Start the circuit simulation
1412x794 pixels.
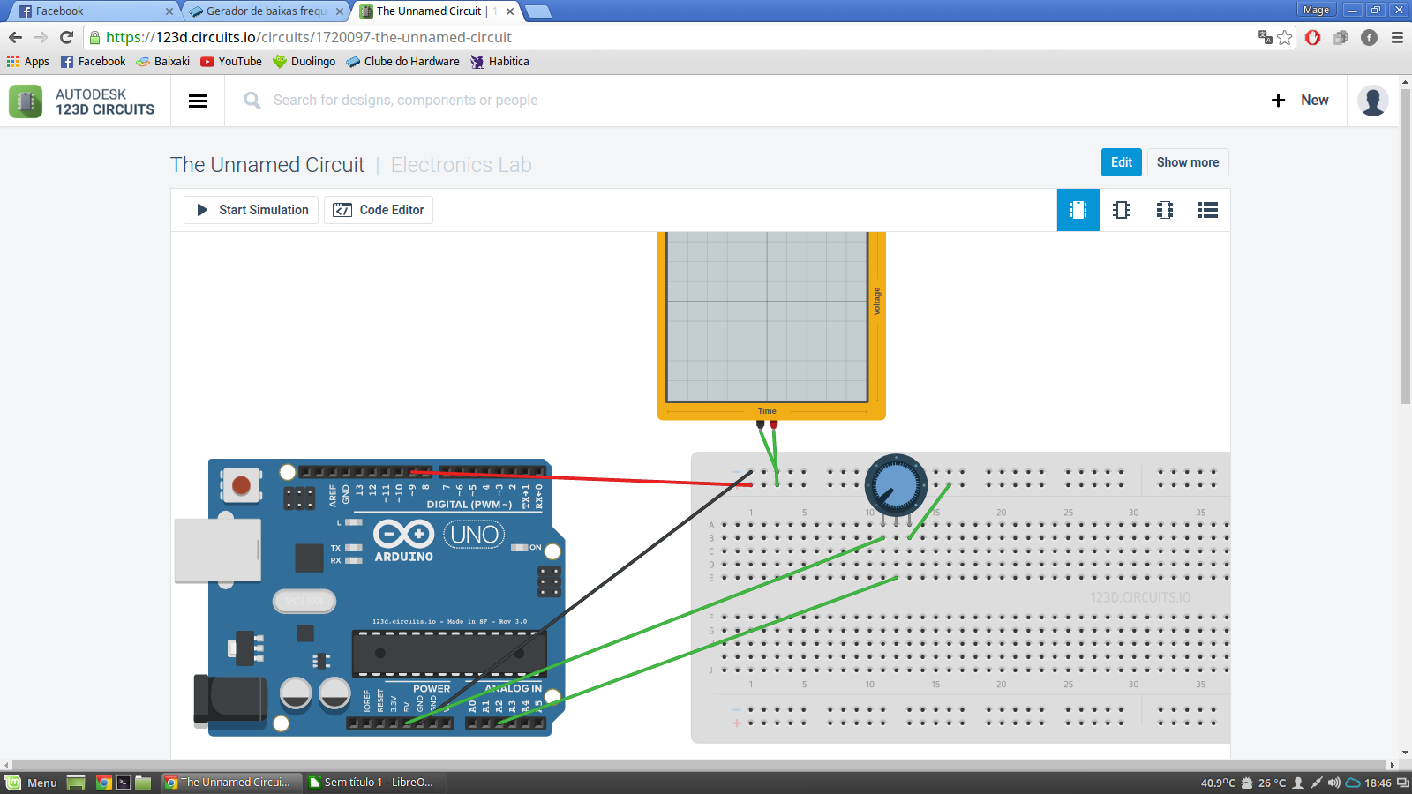pos(252,210)
